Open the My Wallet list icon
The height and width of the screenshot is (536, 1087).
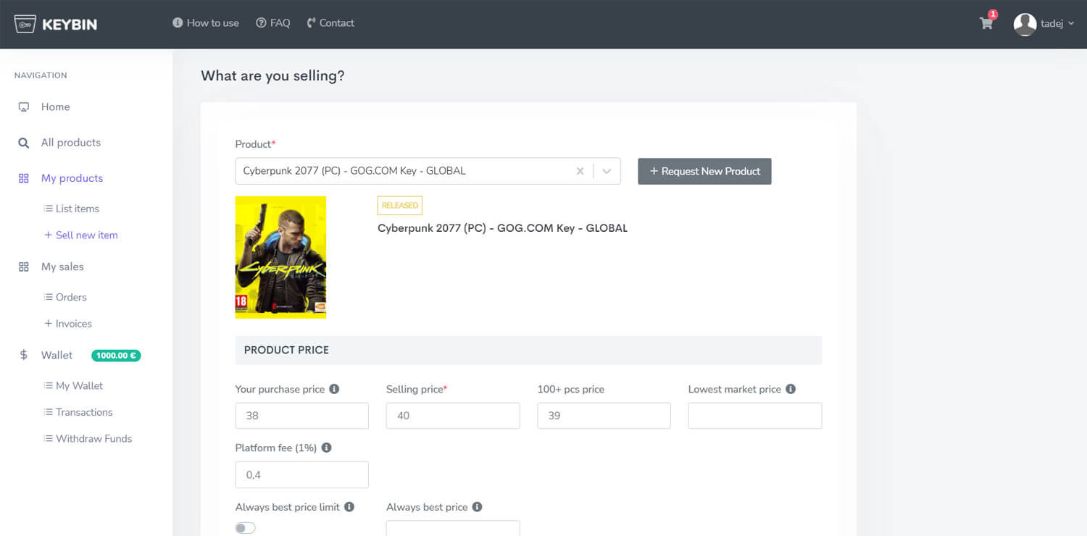pos(48,385)
